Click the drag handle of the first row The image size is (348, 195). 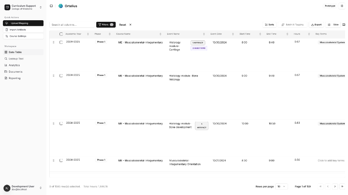(x=53, y=42)
